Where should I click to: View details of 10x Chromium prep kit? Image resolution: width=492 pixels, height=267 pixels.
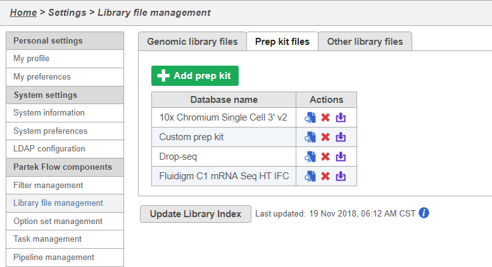310,117
